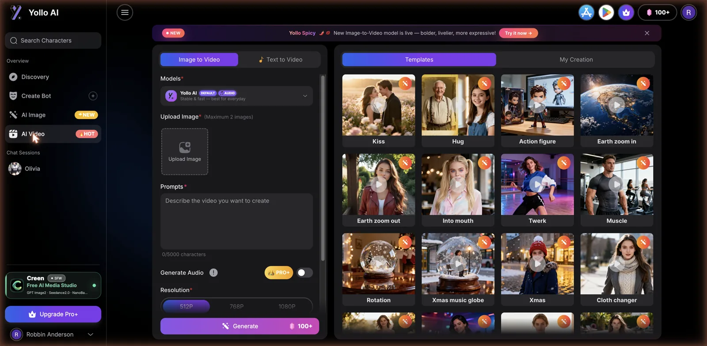This screenshot has width=707, height=346.
Task: Select 1080P resolution
Action: click(287, 306)
